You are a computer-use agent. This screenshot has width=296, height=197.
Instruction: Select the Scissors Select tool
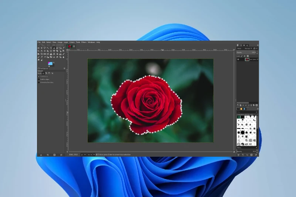click(54, 48)
